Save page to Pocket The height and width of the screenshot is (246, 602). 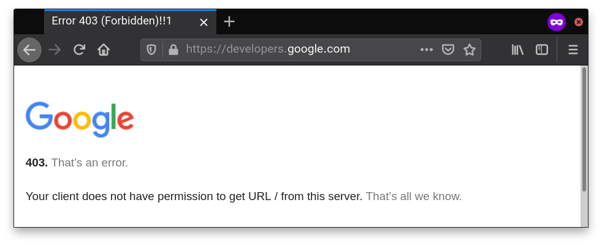click(x=448, y=50)
